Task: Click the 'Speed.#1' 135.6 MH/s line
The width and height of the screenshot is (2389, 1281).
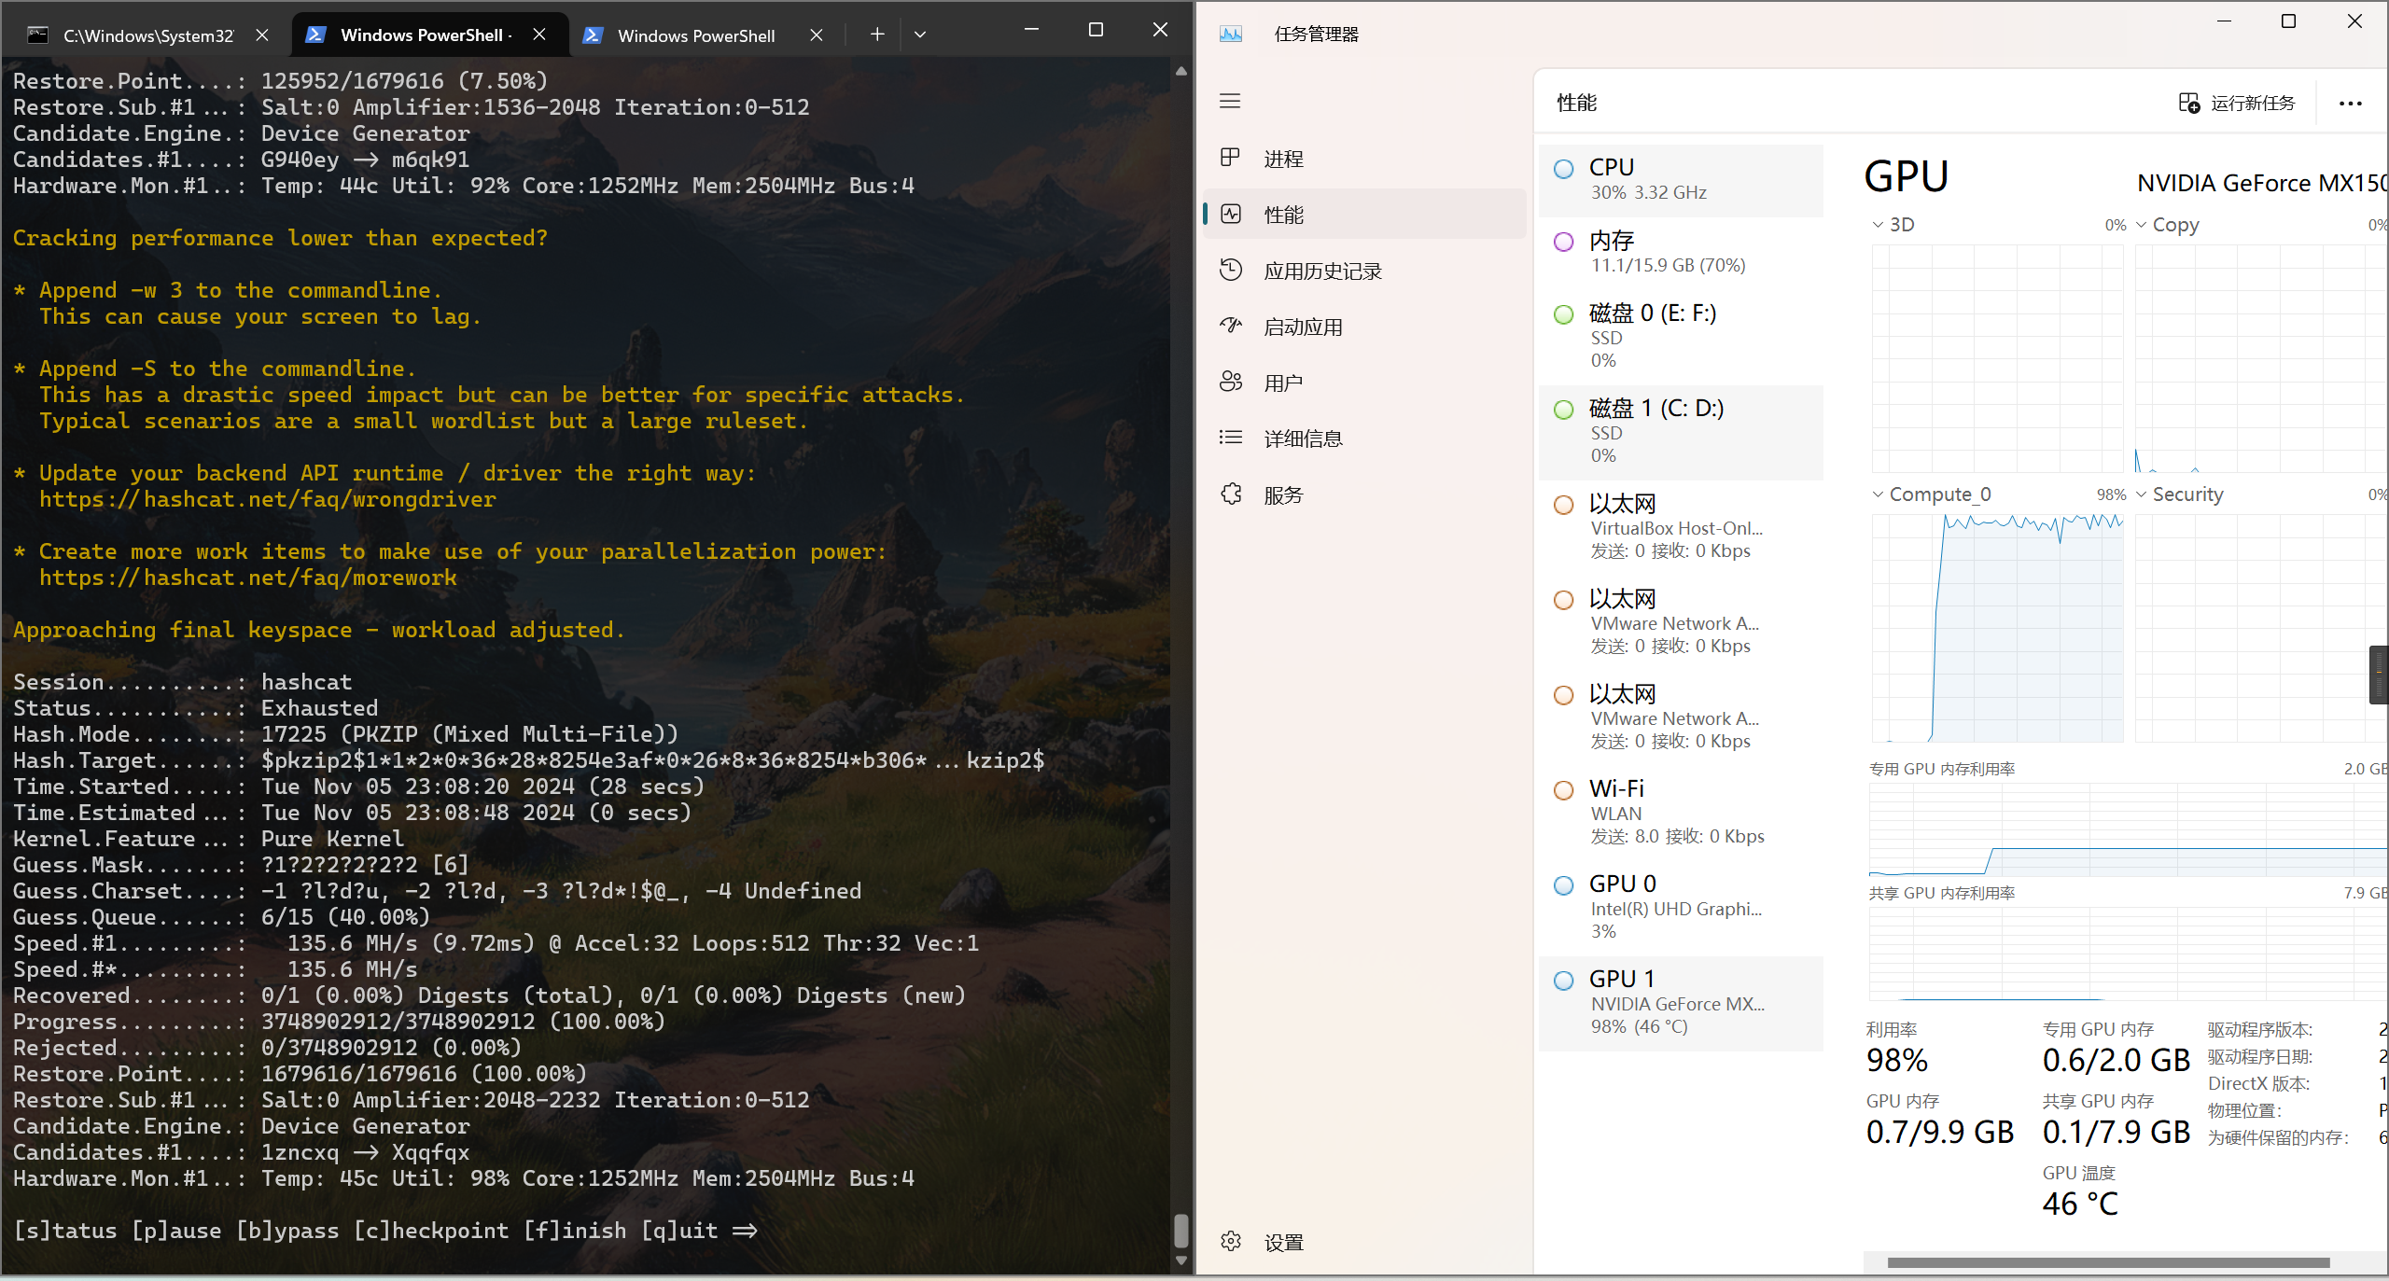Action: click(x=496, y=944)
